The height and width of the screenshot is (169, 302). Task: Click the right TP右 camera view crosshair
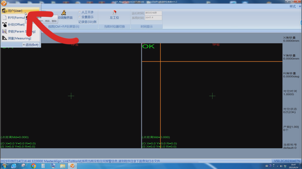(212, 96)
